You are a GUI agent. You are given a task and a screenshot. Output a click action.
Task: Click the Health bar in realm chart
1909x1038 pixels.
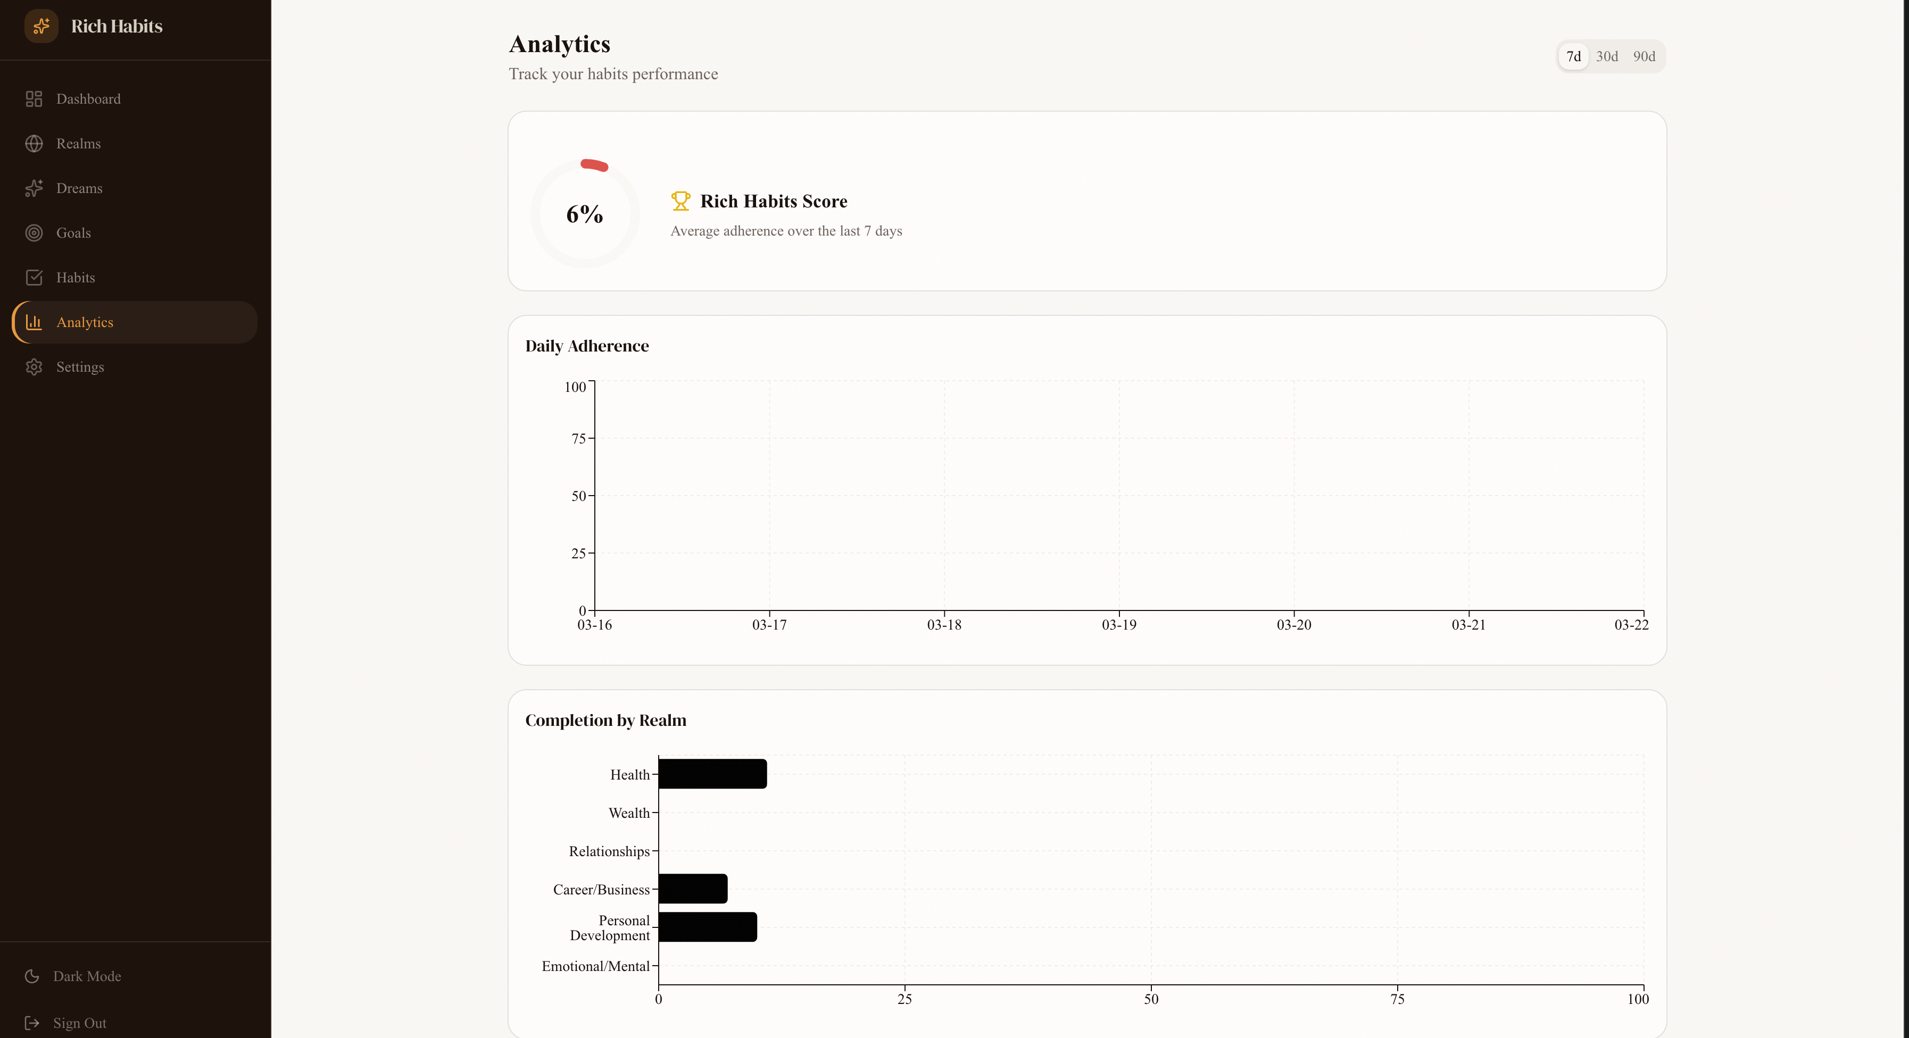pos(712,774)
